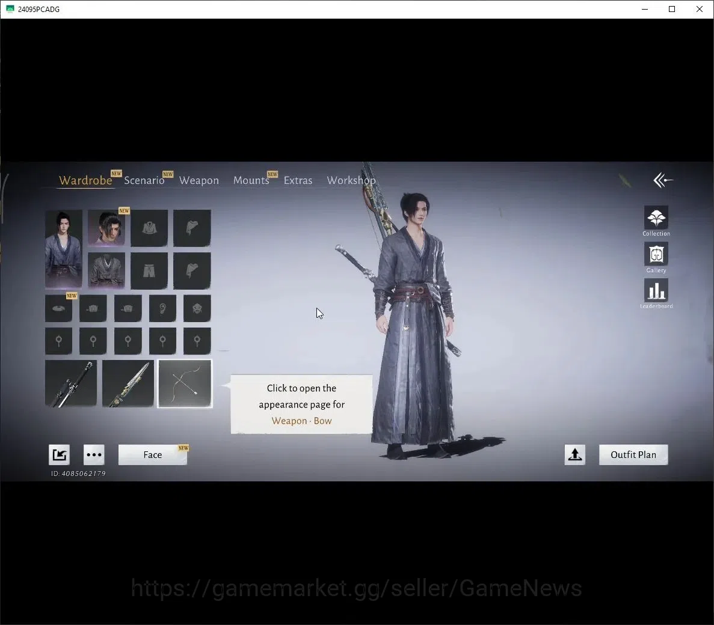This screenshot has width=714, height=625.
Task: Open the Extras tab
Action: [298, 180]
